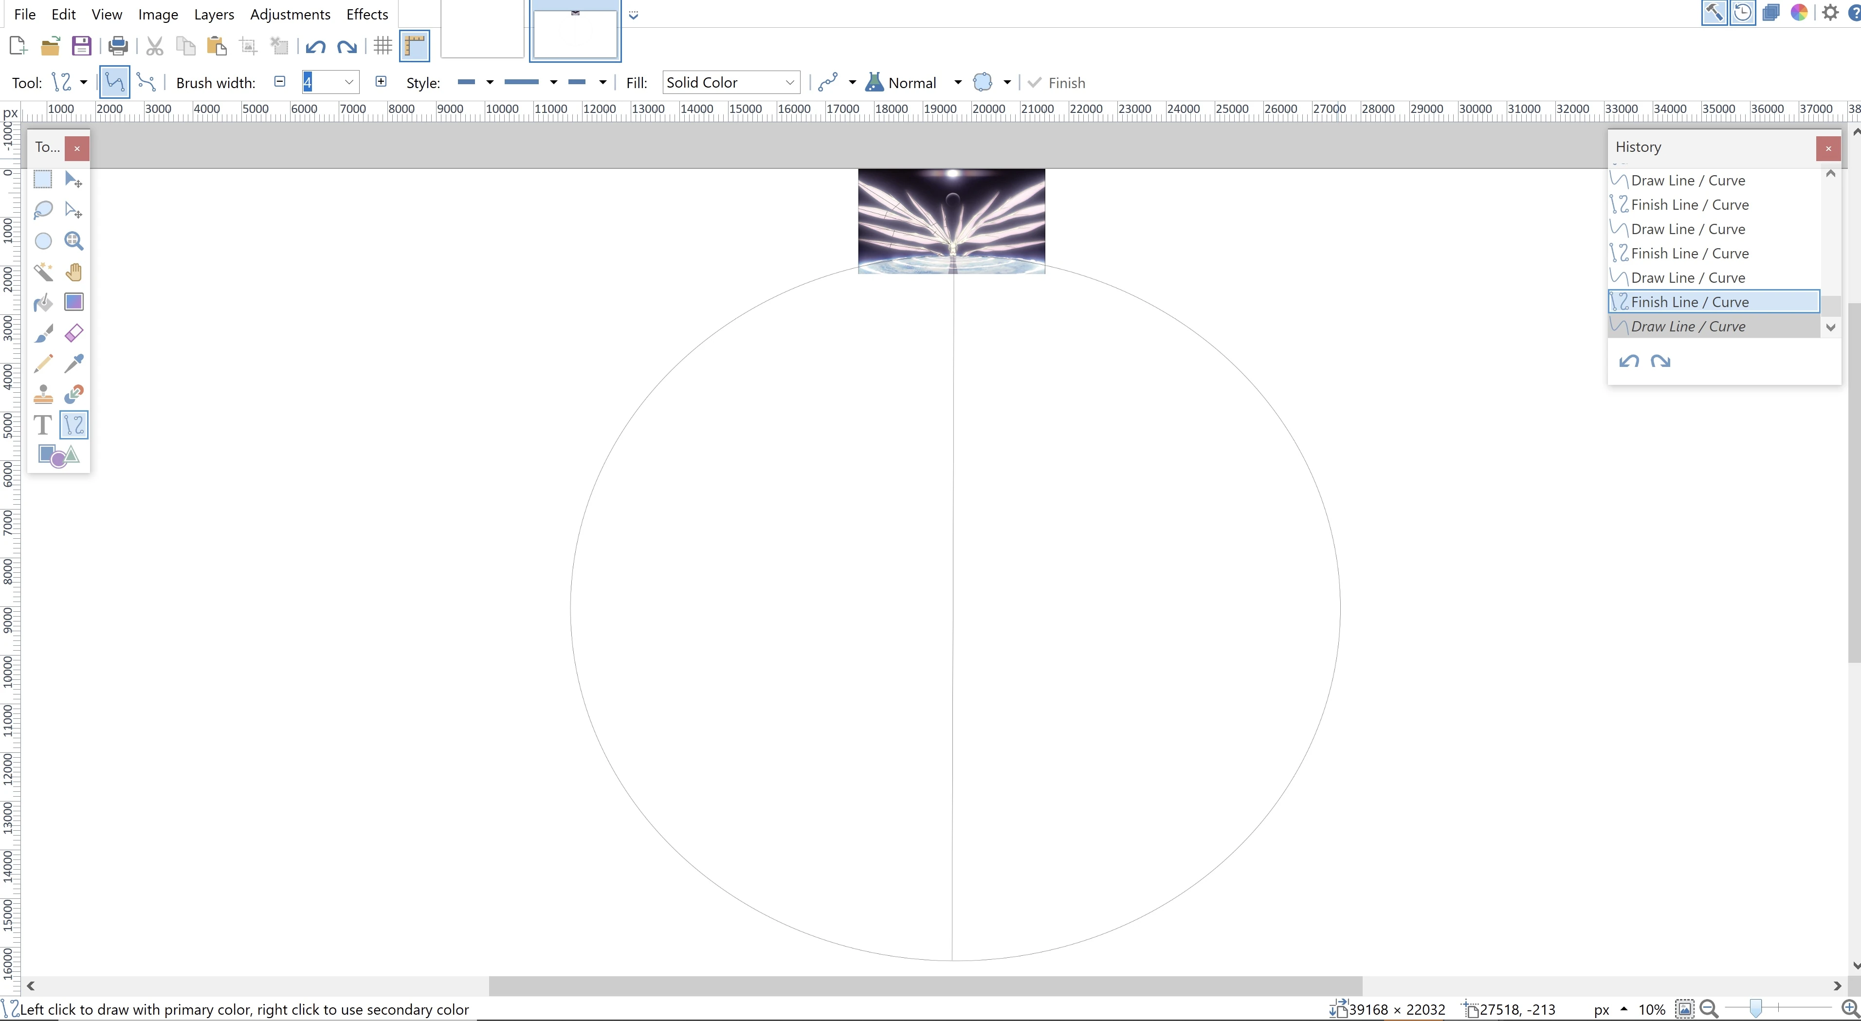The height and width of the screenshot is (1021, 1861).
Task: Select the Shapes tool
Action: coord(58,456)
